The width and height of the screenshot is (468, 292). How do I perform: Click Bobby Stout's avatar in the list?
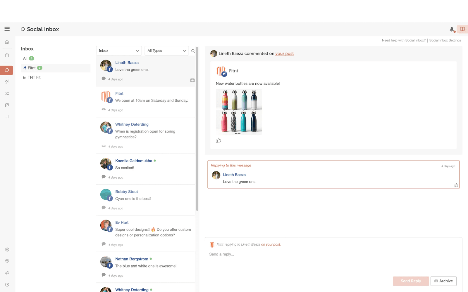(106, 194)
